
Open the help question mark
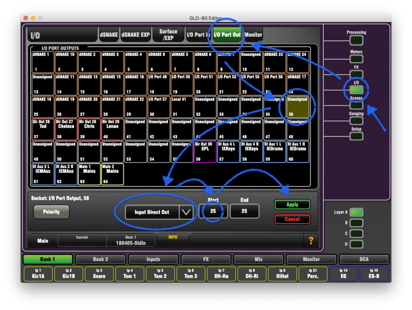click(311, 241)
